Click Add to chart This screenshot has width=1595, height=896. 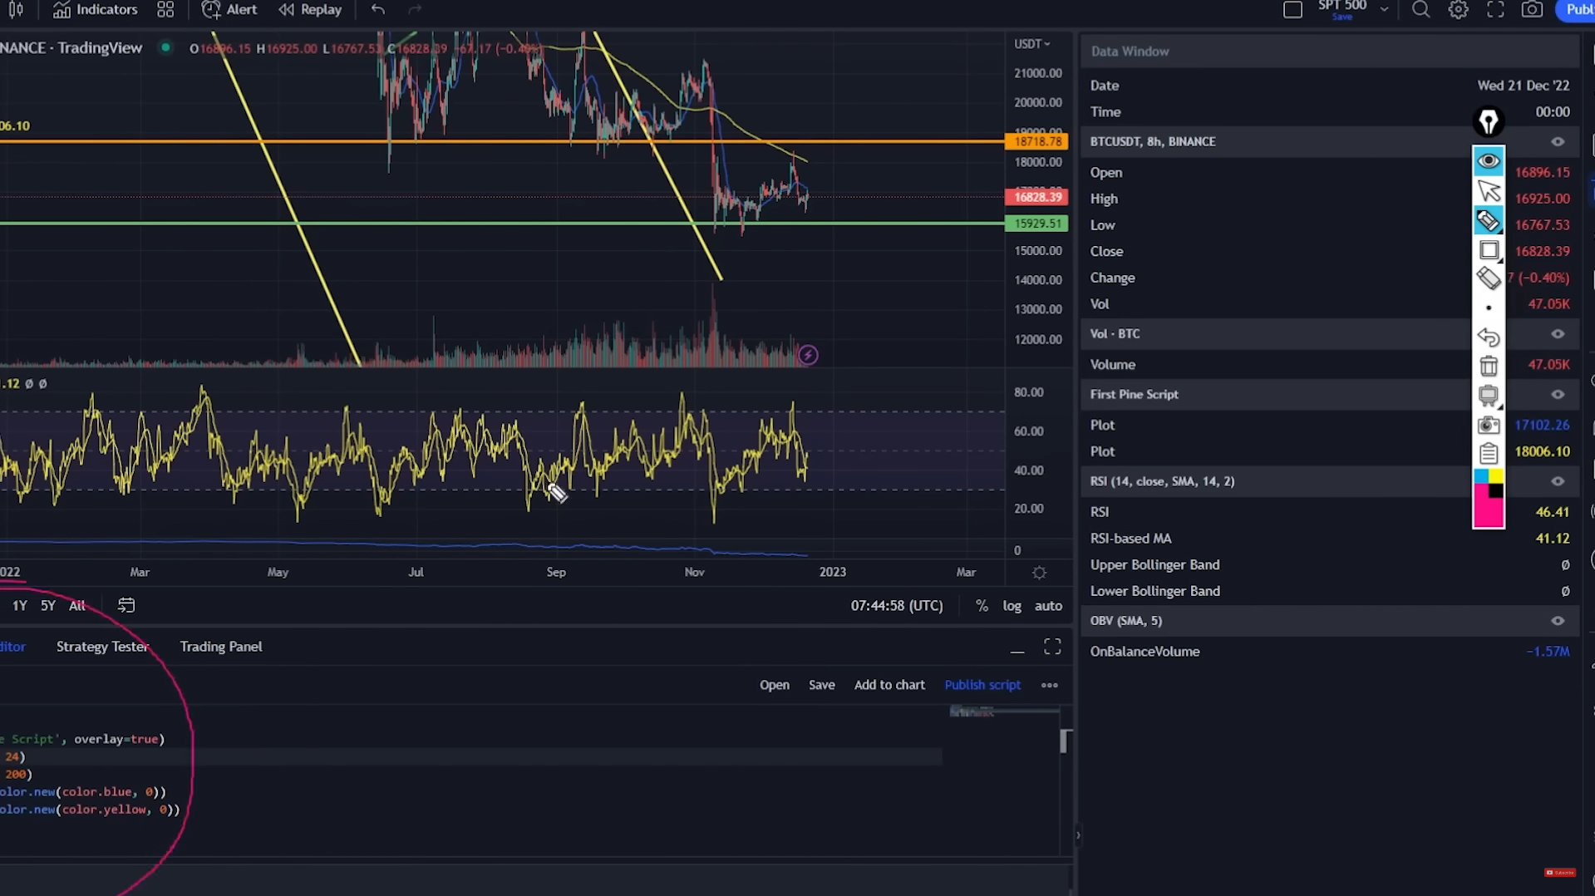889,685
